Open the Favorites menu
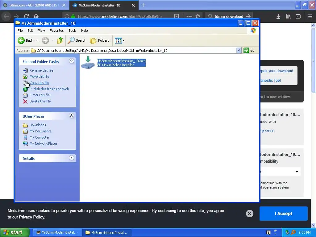This screenshot has height=237, width=316. click(57, 31)
